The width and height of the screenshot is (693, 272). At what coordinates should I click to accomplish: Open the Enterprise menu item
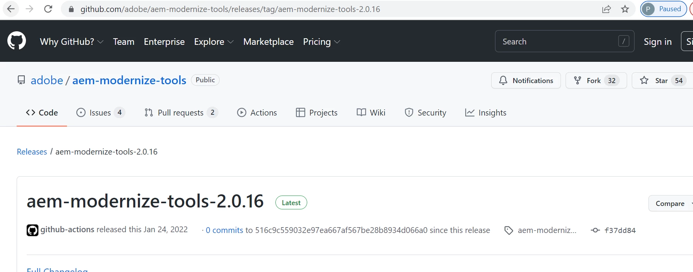(x=164, y=42)
